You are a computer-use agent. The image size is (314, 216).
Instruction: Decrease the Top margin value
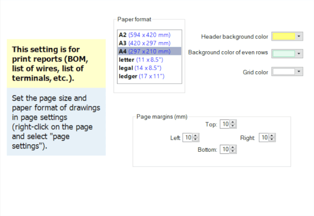click(233, 126)
